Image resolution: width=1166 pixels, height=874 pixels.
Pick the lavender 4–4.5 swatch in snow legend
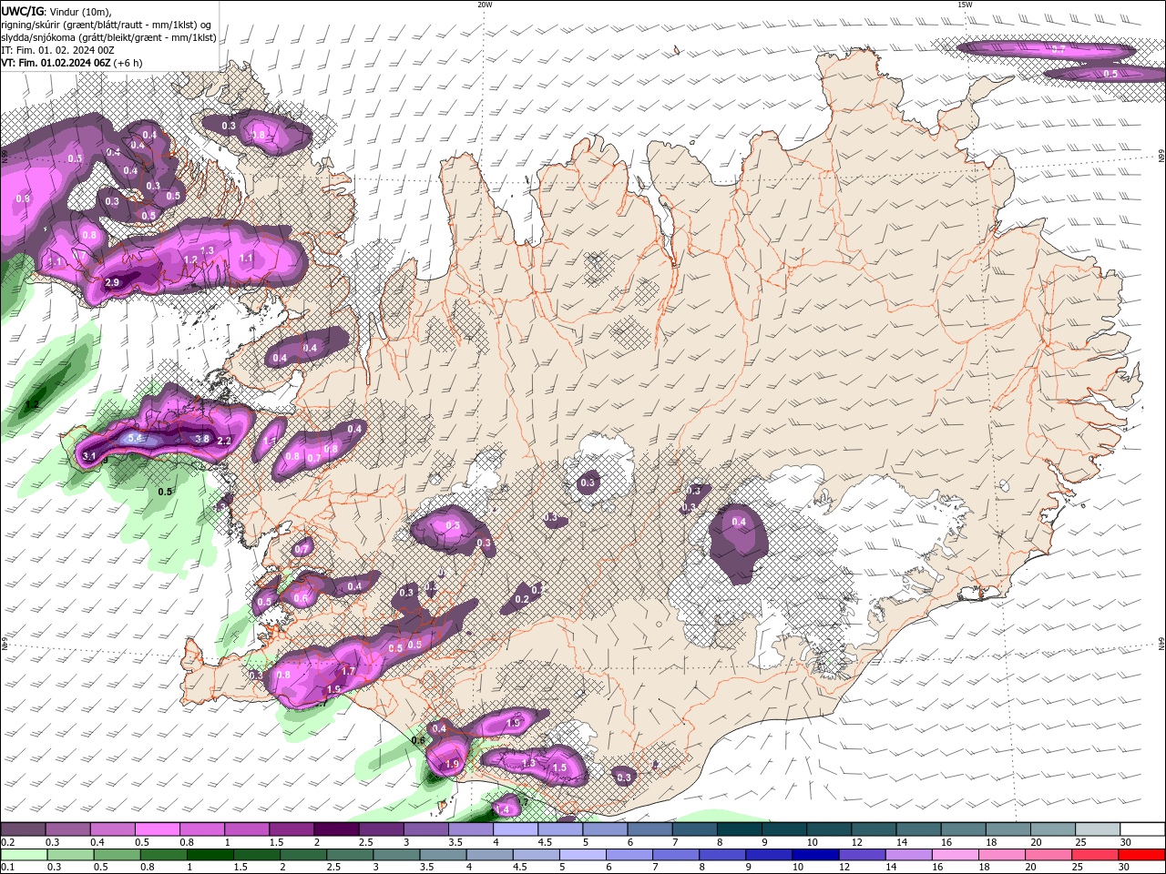[x=516, y=829]
